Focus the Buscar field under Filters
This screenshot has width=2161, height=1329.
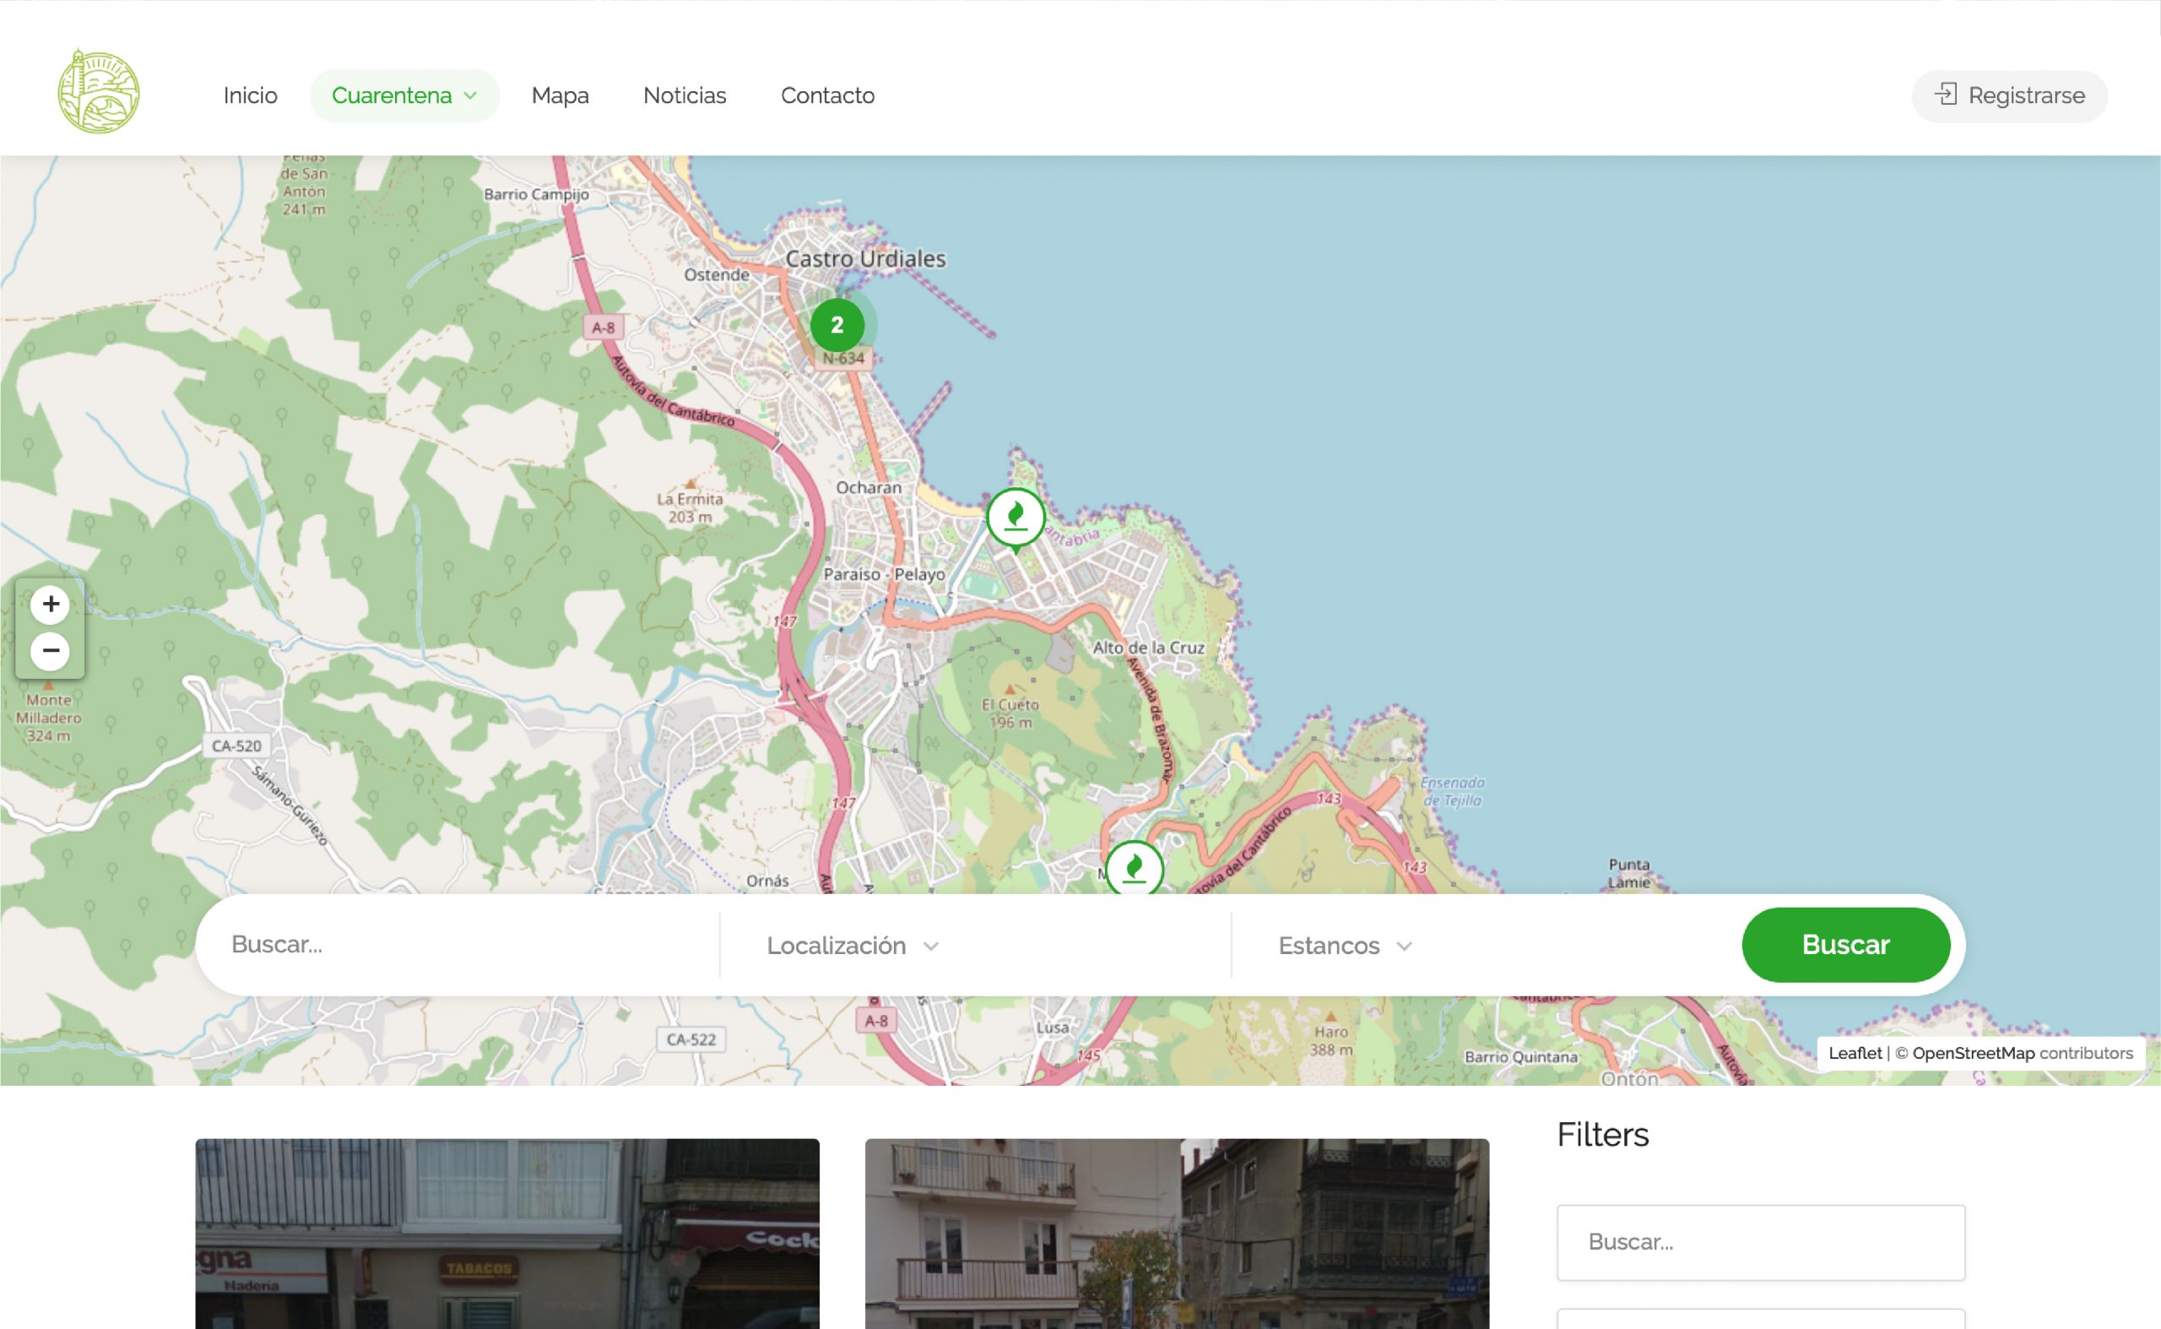pyautogui.click(x=1760, y=1242)
